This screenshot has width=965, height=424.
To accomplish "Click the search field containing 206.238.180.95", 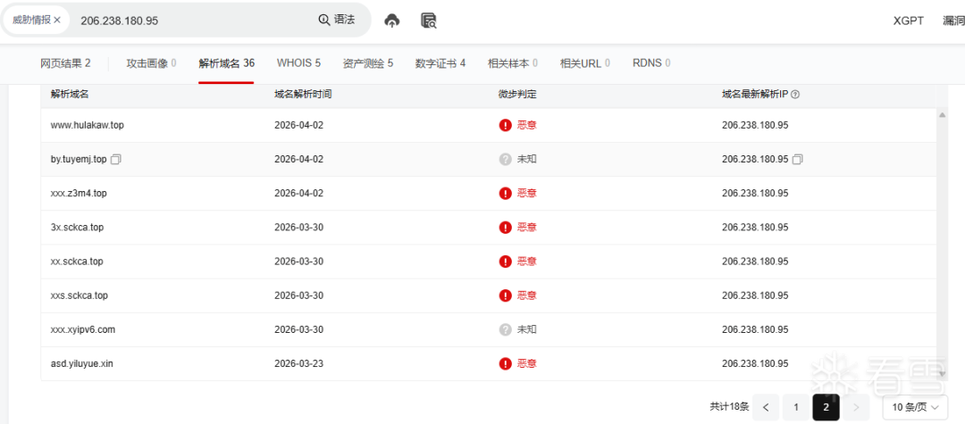I will pos(192,20).
